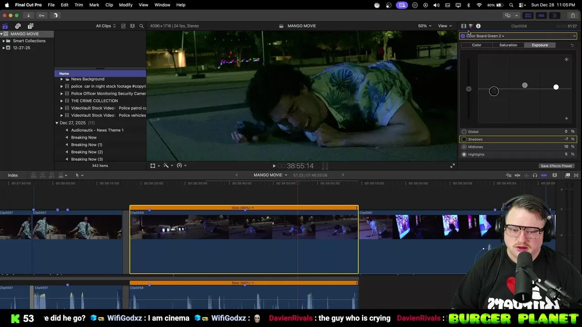The width and height of the screenshot is (582, 327).
Task: Play the viewer clip
Action: (274, 166)
